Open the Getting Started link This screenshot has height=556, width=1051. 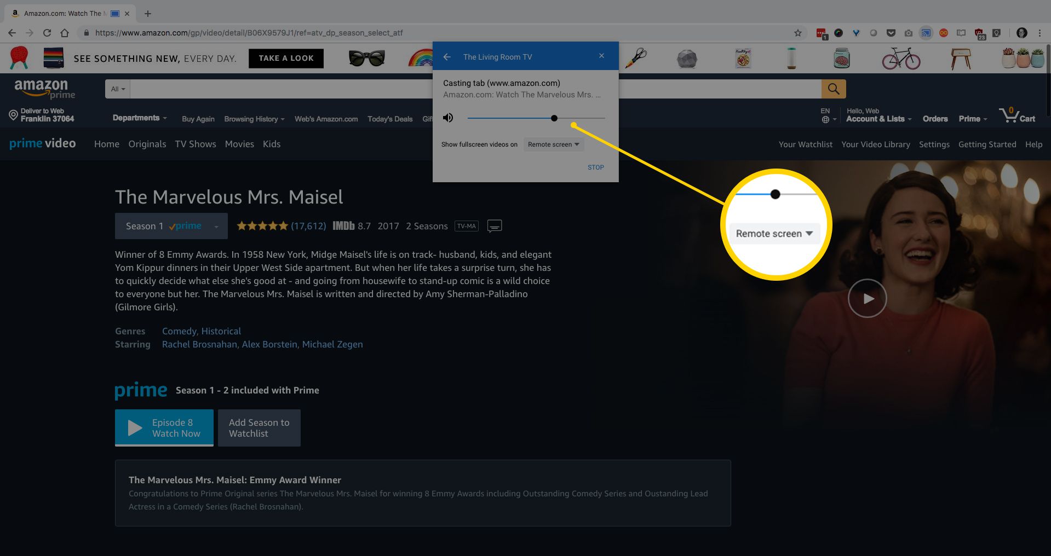(987, 144)
